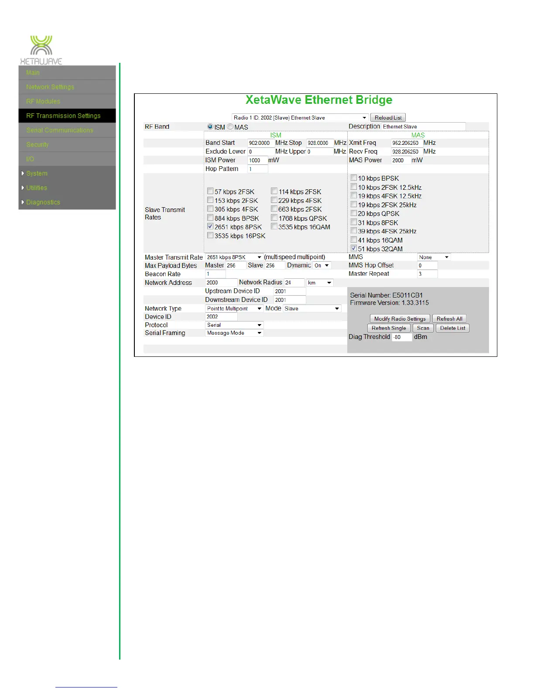
Task: Click the Modify Radio Settings button
Action: click(400, 319)
